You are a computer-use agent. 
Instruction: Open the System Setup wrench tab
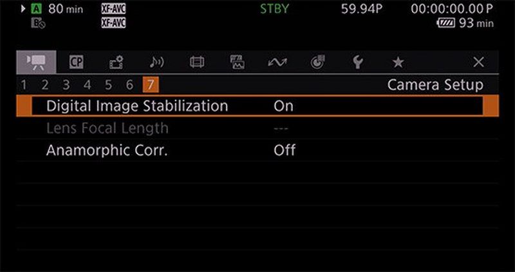[358, 62]
